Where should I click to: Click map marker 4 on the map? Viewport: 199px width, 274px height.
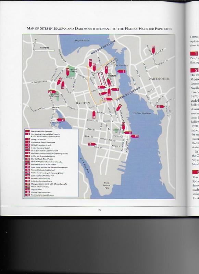(101, 87)
